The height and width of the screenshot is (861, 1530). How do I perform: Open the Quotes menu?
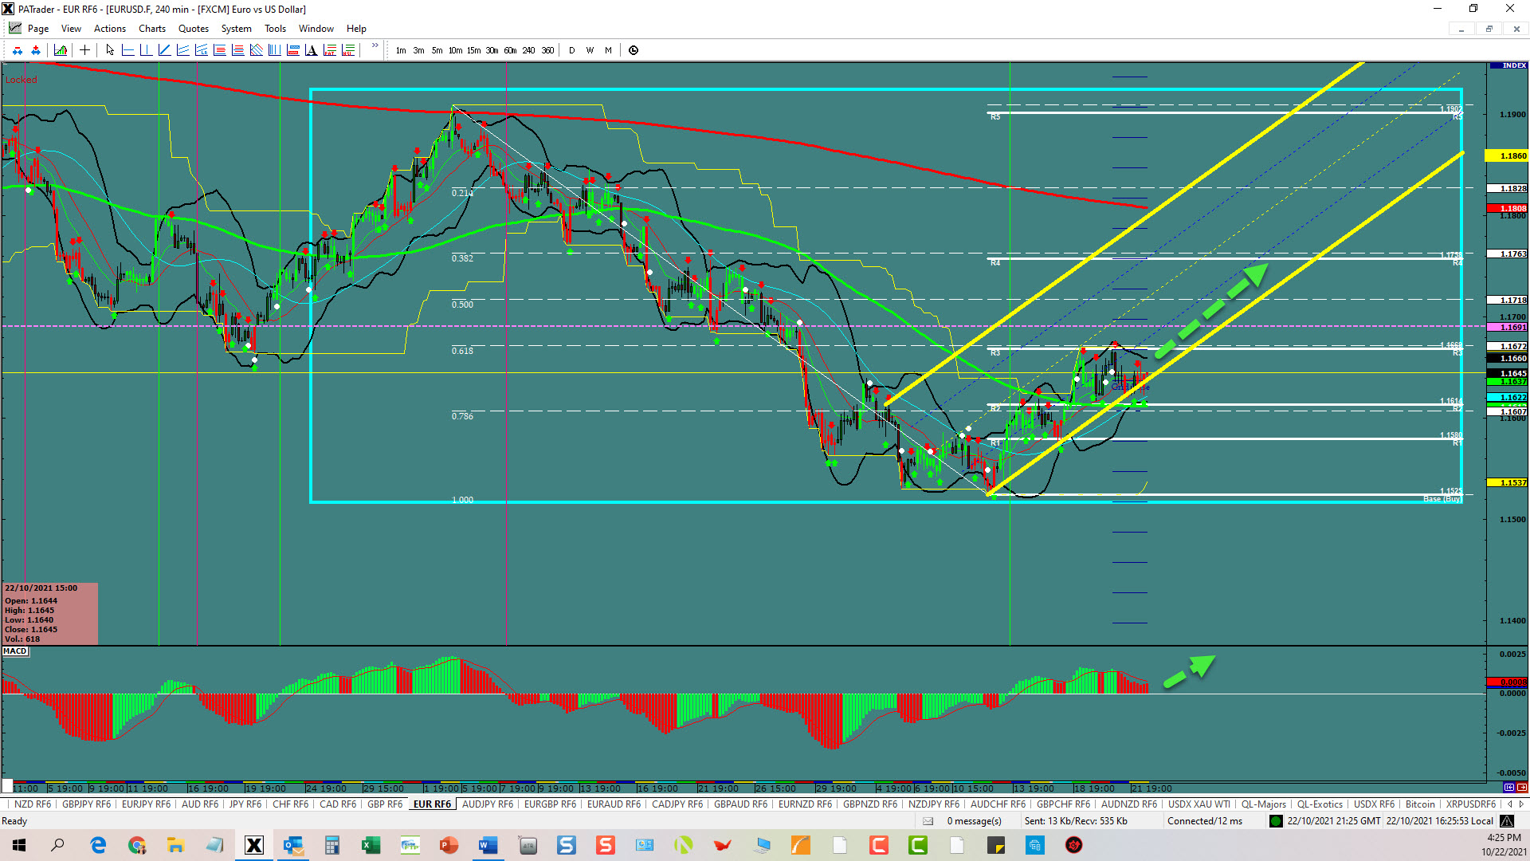pos(194,29)
